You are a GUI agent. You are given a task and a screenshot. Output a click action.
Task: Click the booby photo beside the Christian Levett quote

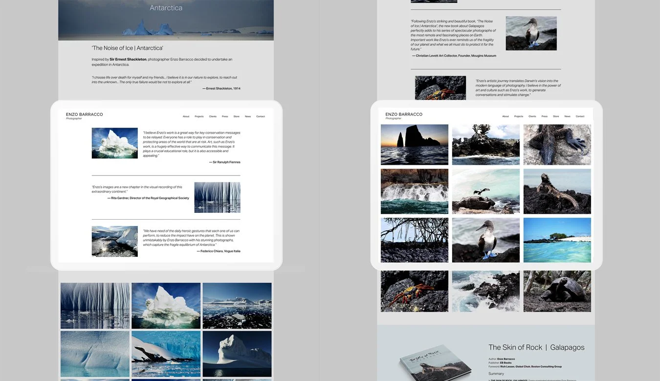point(531,33)
